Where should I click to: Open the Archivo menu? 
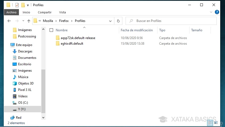point(11,12)
